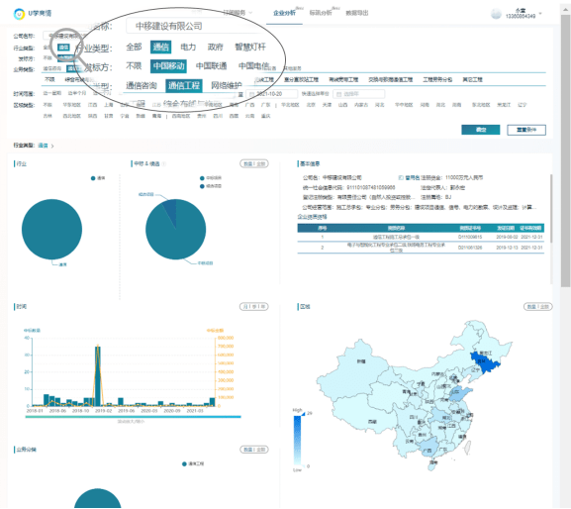Select 工程劳务分包 business subtype
Screen dimensions: 571x509
(x=437, y=79)
